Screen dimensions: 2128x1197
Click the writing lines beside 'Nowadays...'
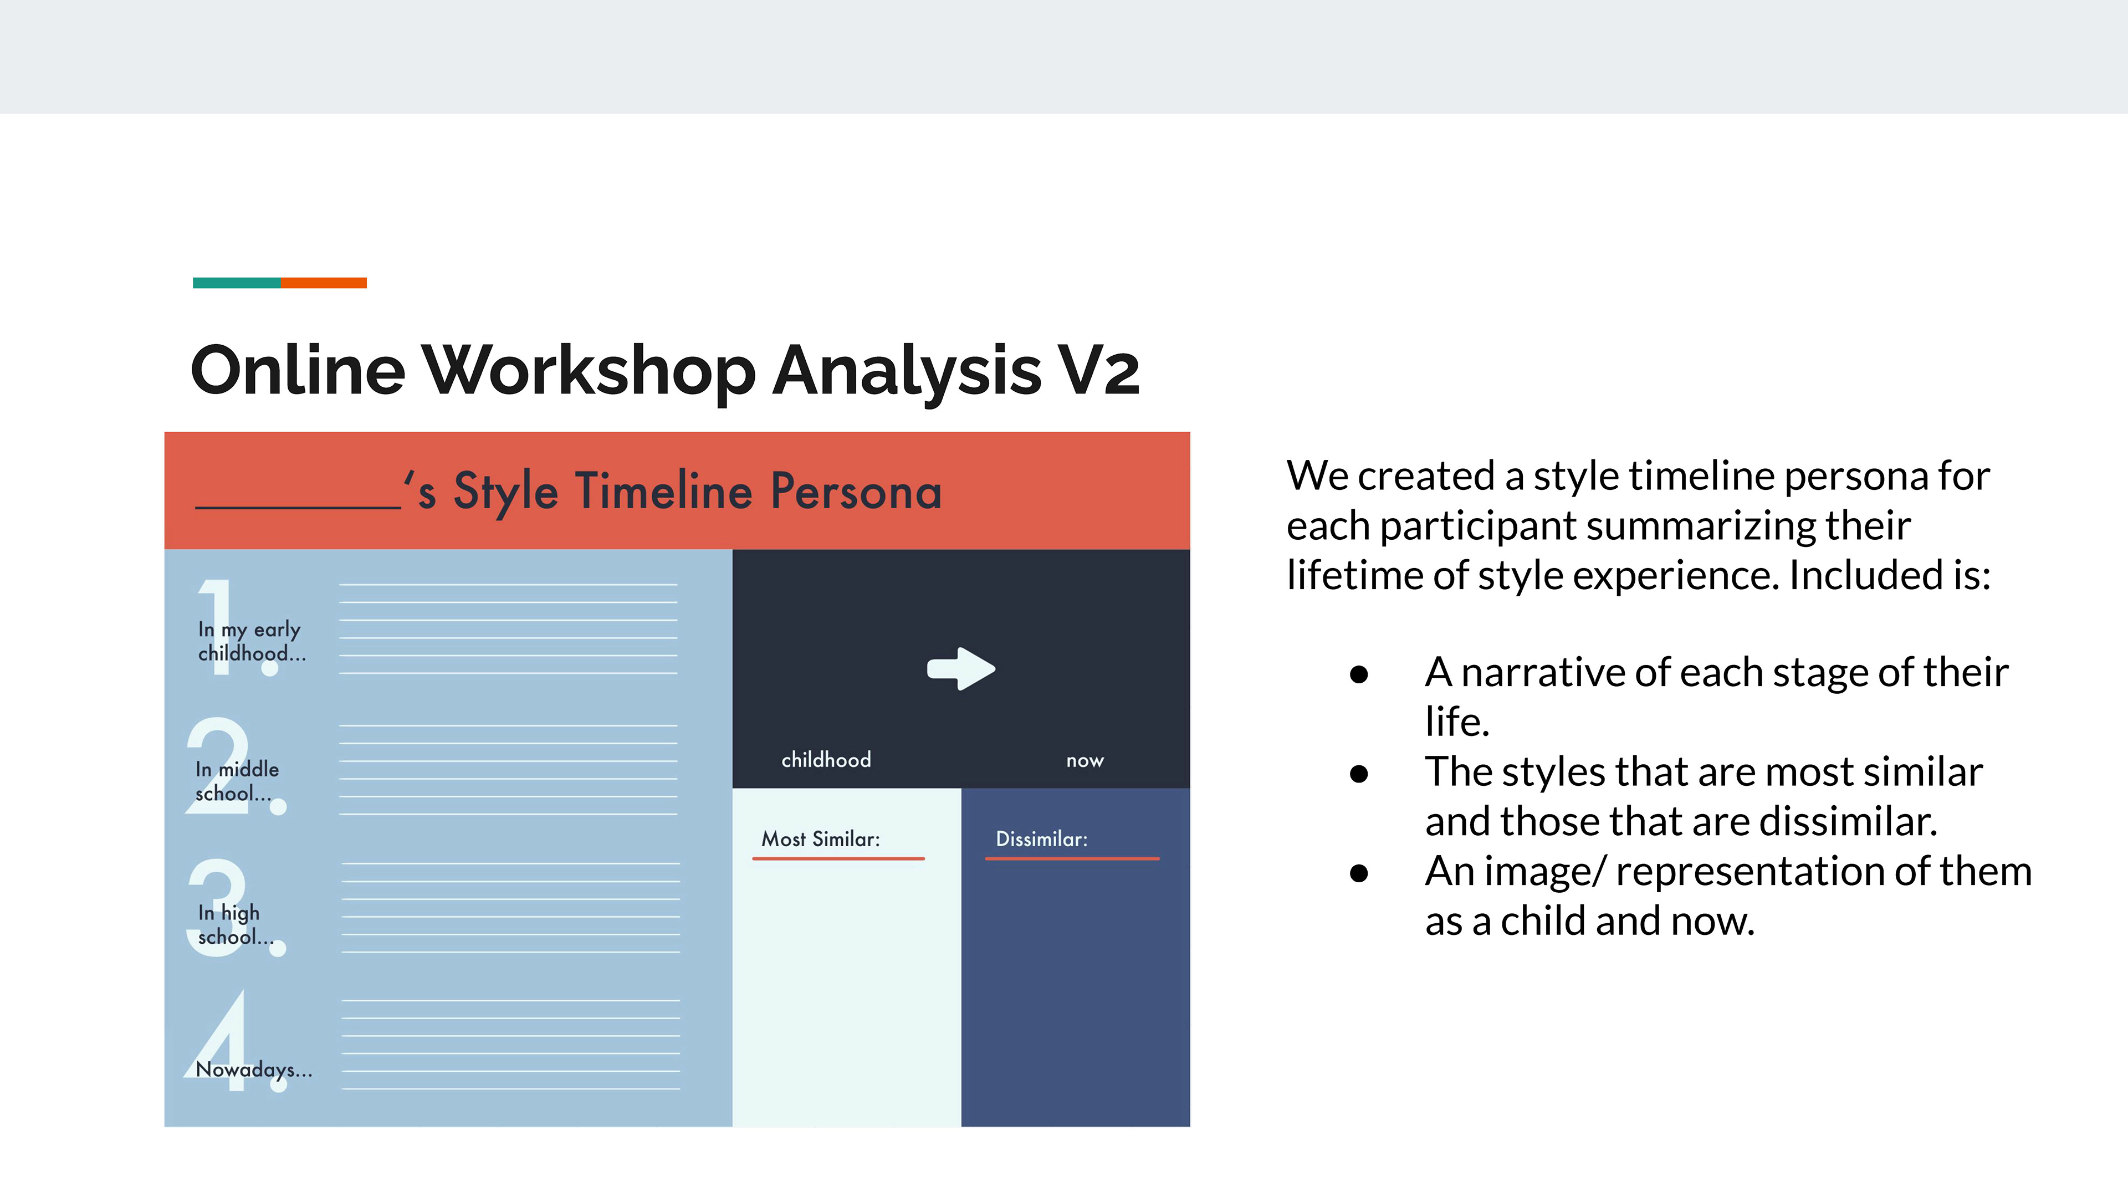click(511, 1045)
